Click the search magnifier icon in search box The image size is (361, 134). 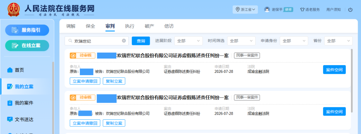click(70, 41)
